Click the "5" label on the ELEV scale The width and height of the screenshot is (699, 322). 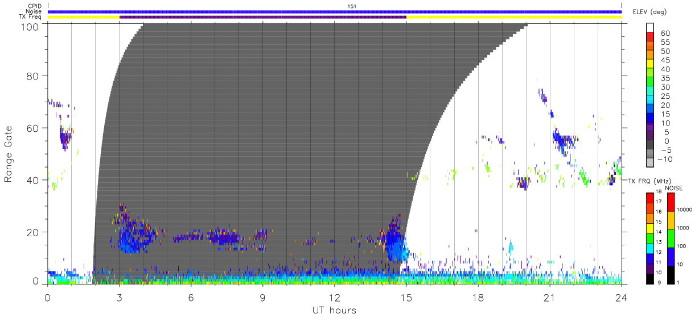pyautogui.click(x=667, y=132)
